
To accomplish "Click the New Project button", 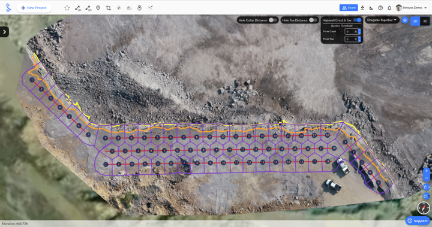I will point(34,8).
